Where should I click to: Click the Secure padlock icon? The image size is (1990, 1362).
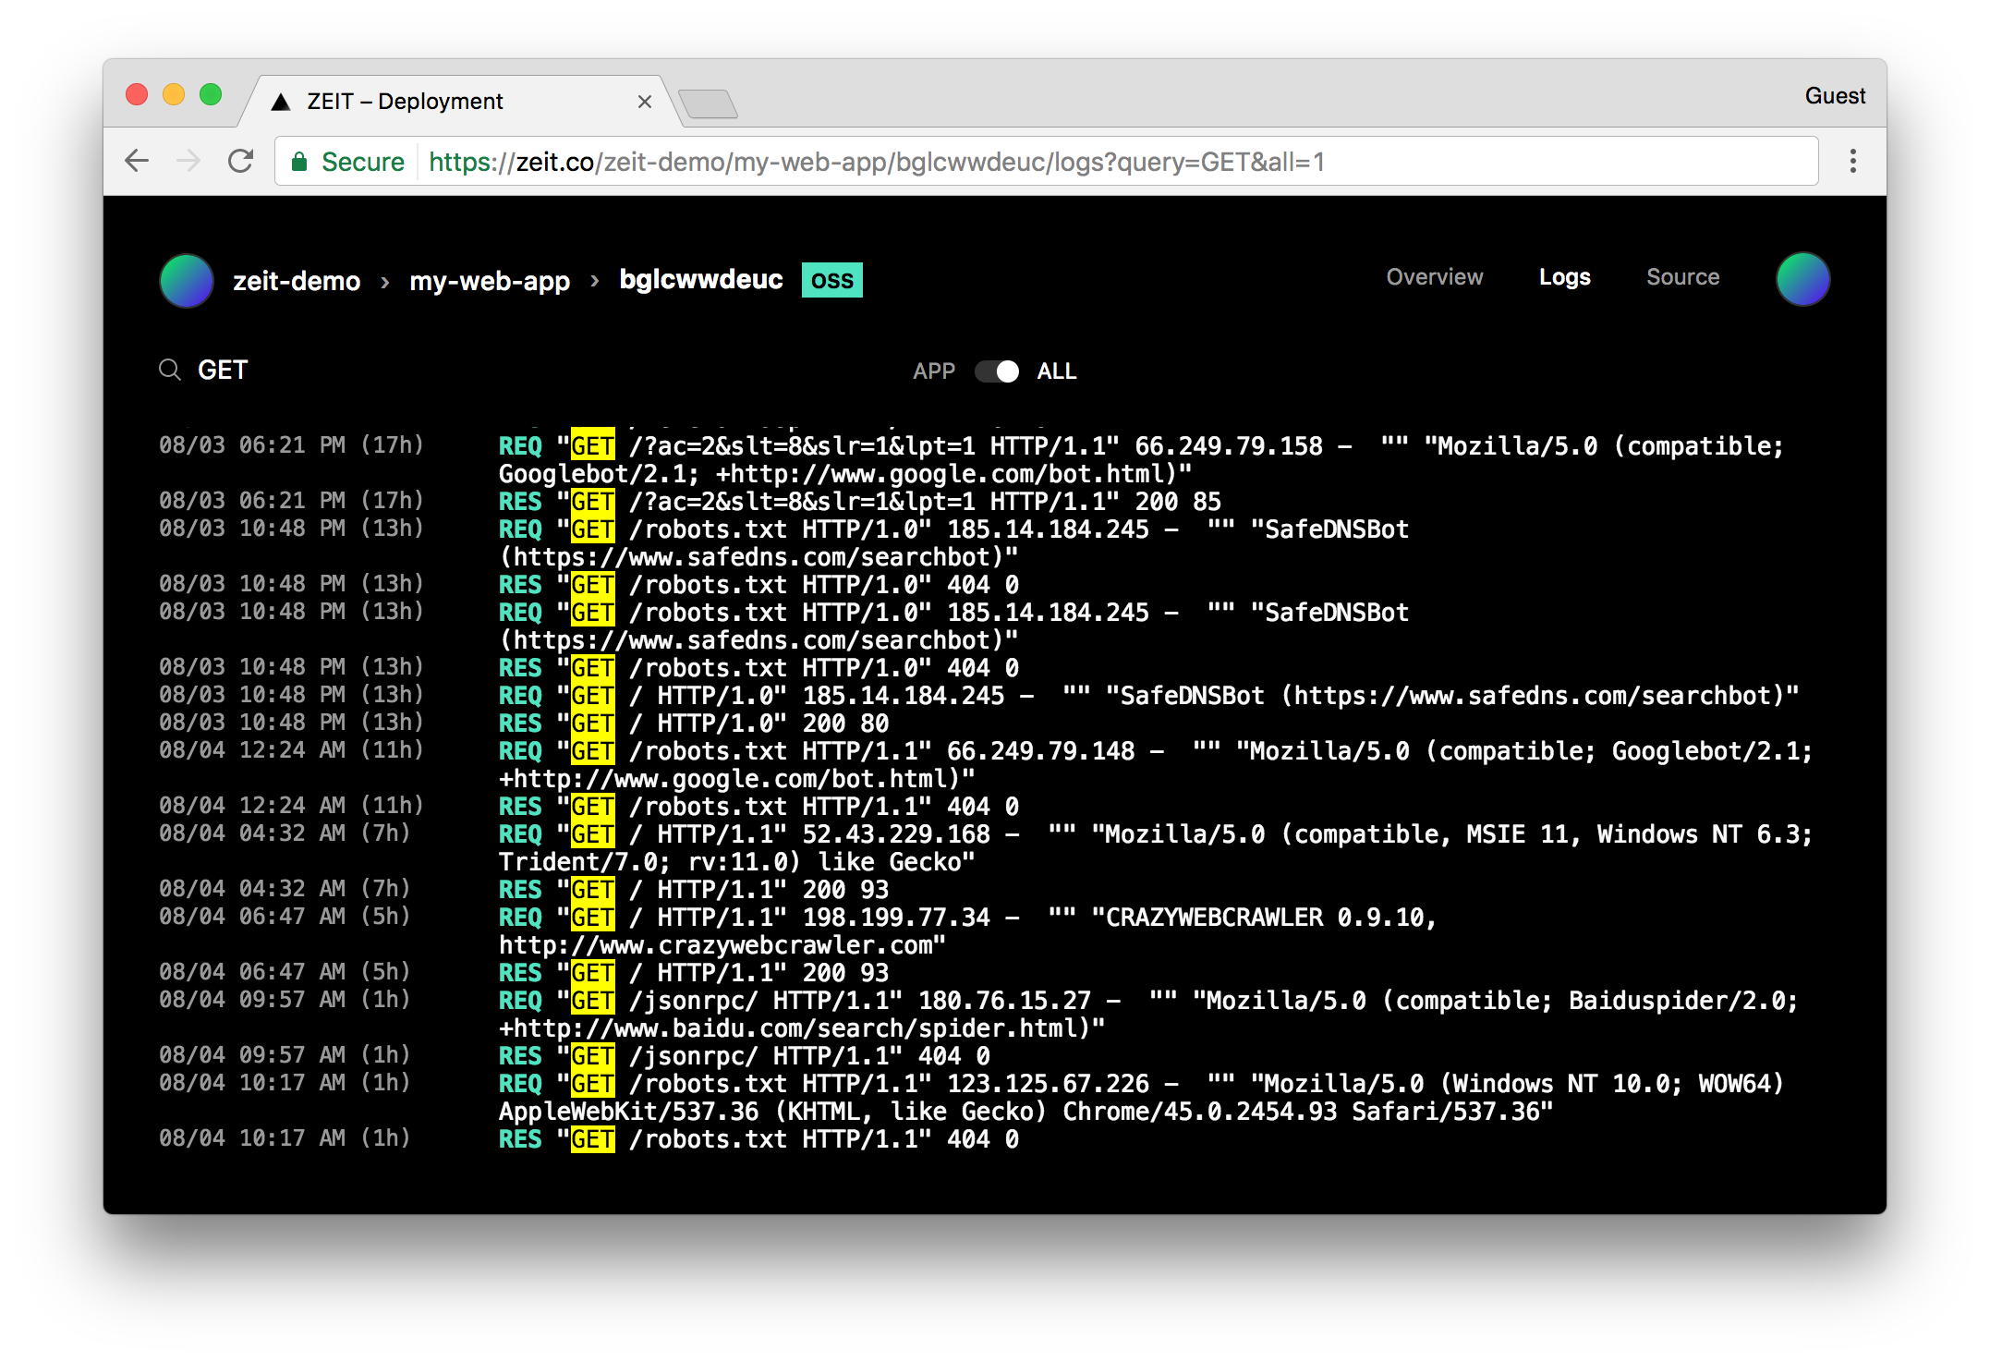tap(299, 162)
